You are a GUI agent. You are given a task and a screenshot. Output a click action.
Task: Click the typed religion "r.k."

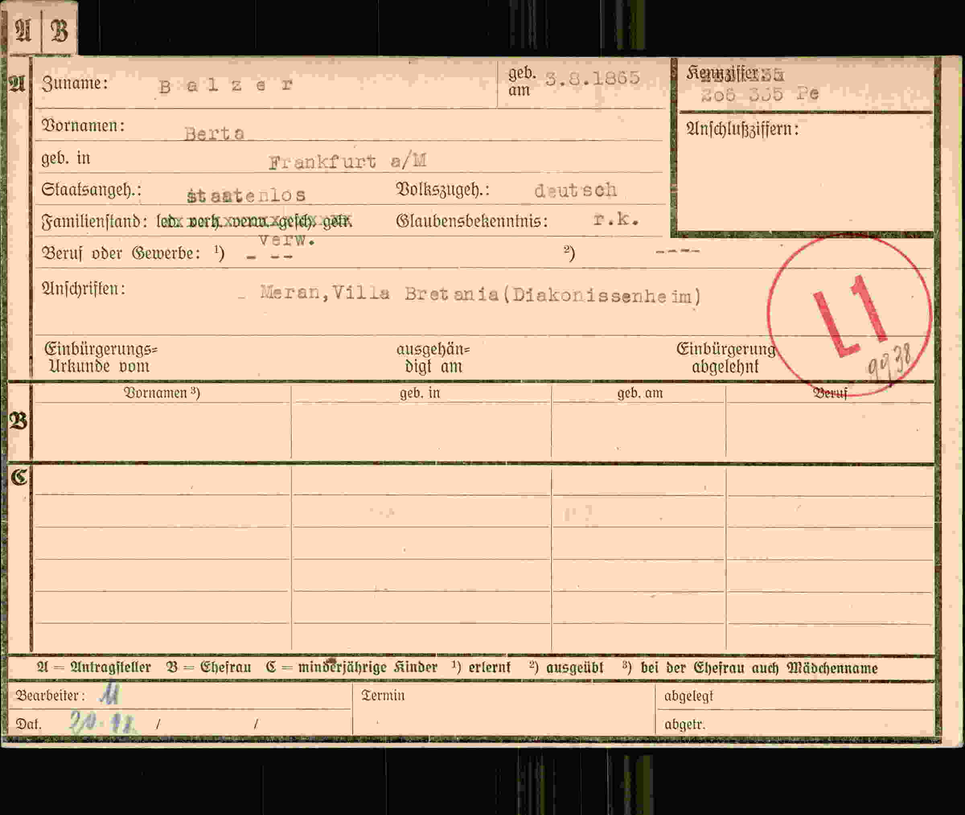(616, 220)
